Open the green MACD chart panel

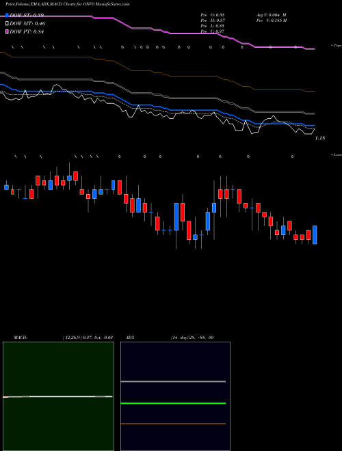click(x=58, y=396)
